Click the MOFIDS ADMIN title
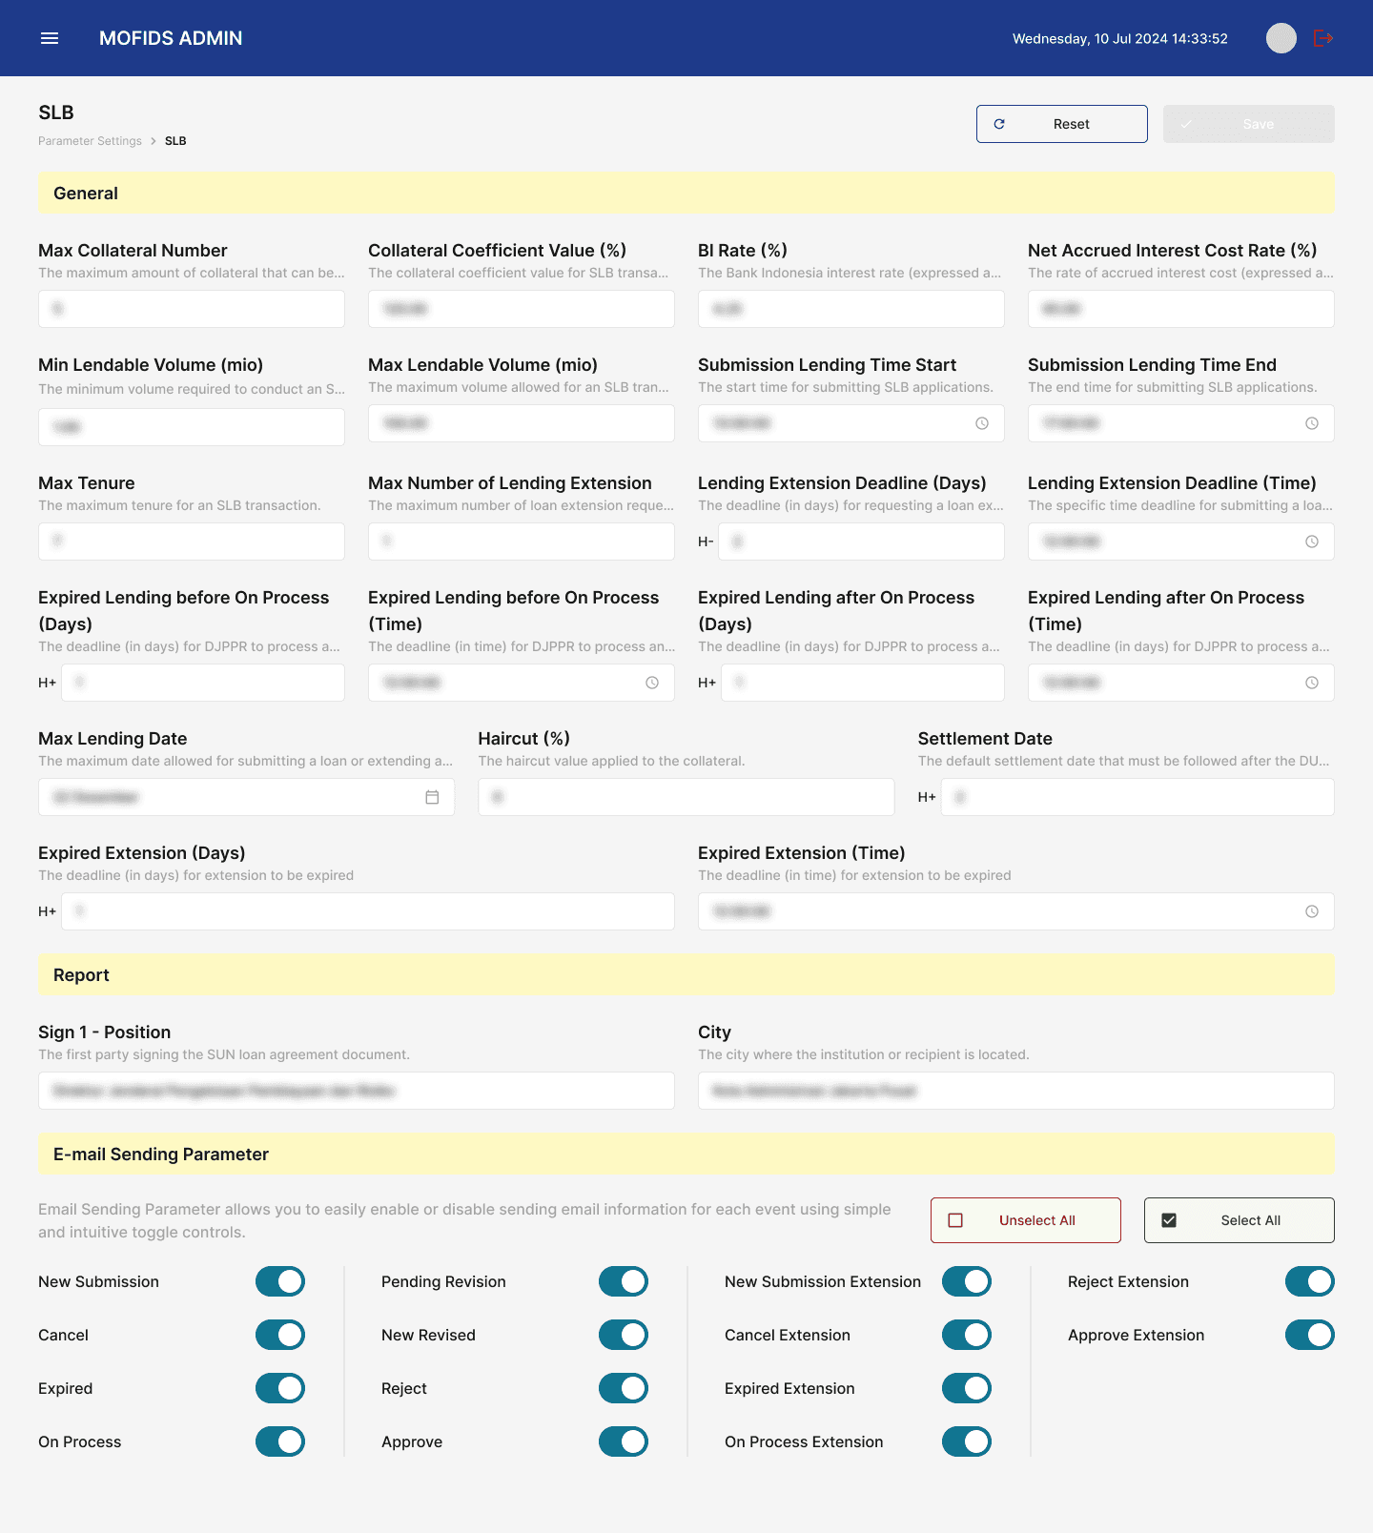Screen dimensions: 1373x1533 click(x=171, y=38)
